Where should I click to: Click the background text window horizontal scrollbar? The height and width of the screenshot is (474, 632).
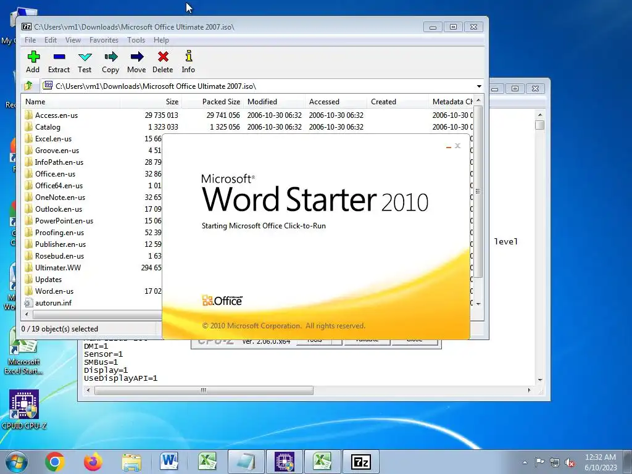point(204,390)
